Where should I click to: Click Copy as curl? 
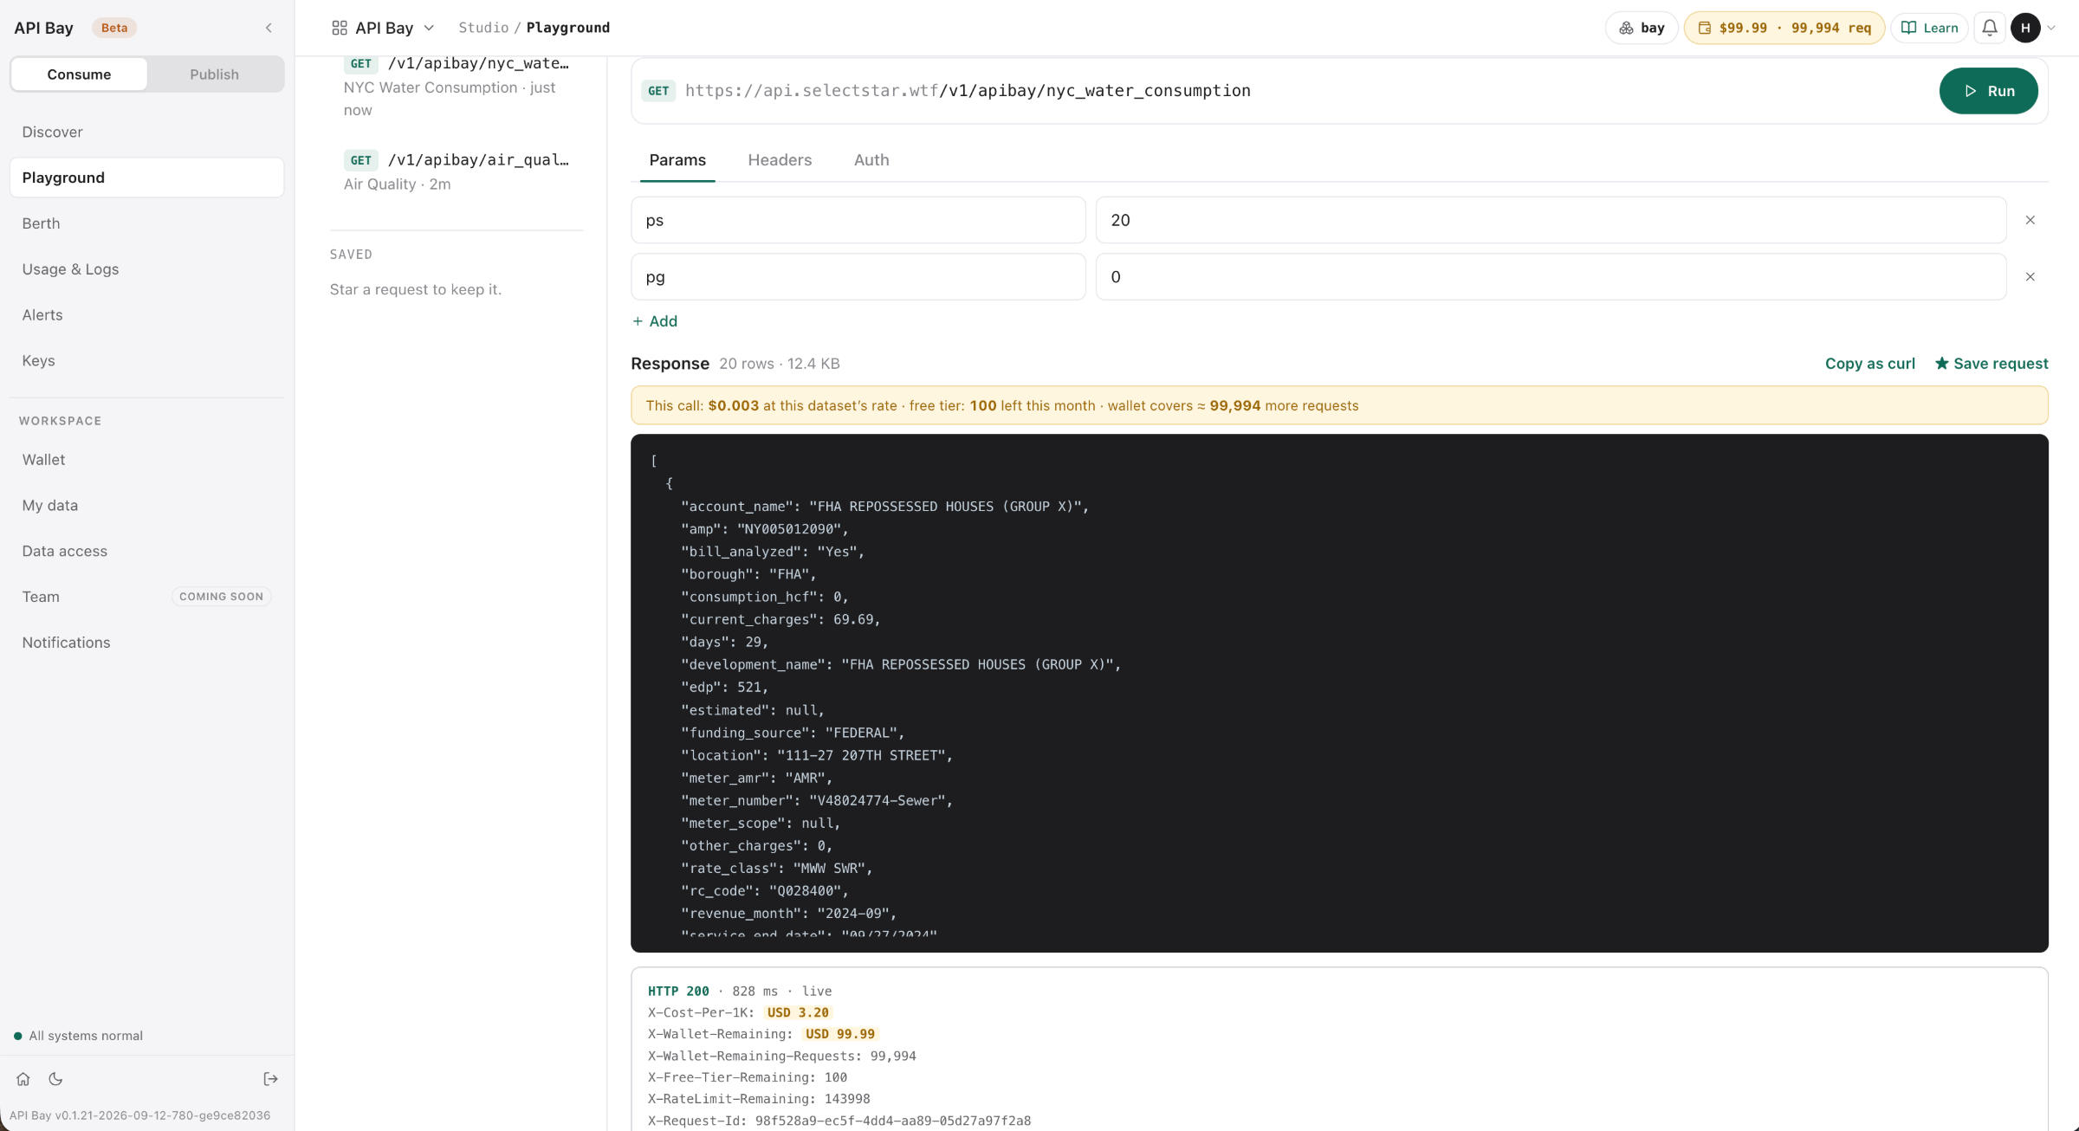click(x=1869, y=364)
